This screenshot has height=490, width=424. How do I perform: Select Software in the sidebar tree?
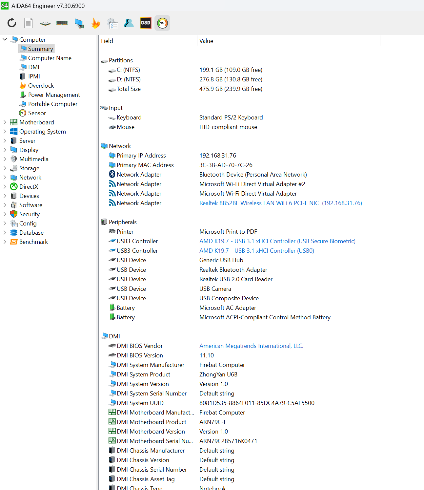26,205
